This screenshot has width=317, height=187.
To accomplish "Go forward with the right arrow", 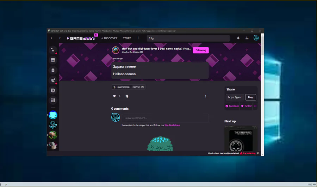I will click(x=60, y=38).
